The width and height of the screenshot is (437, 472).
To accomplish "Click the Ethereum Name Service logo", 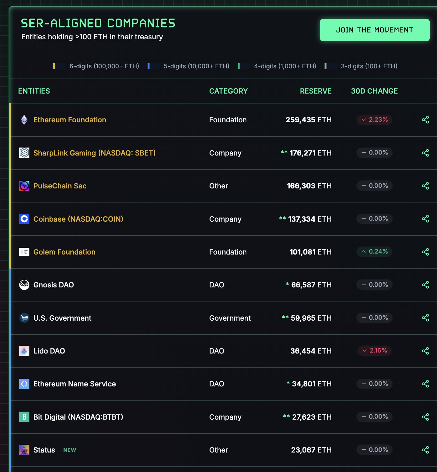I will click(24, 384).
